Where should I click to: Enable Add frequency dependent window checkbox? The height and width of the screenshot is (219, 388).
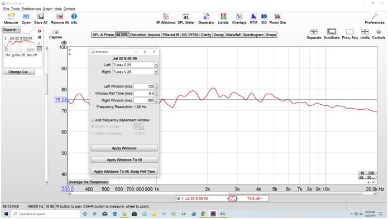click(93, 120)
